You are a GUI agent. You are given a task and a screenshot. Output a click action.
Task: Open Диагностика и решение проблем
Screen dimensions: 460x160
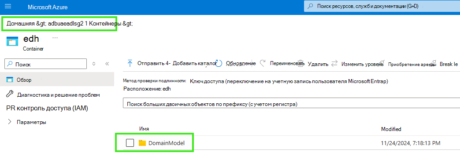coord(58,95)
